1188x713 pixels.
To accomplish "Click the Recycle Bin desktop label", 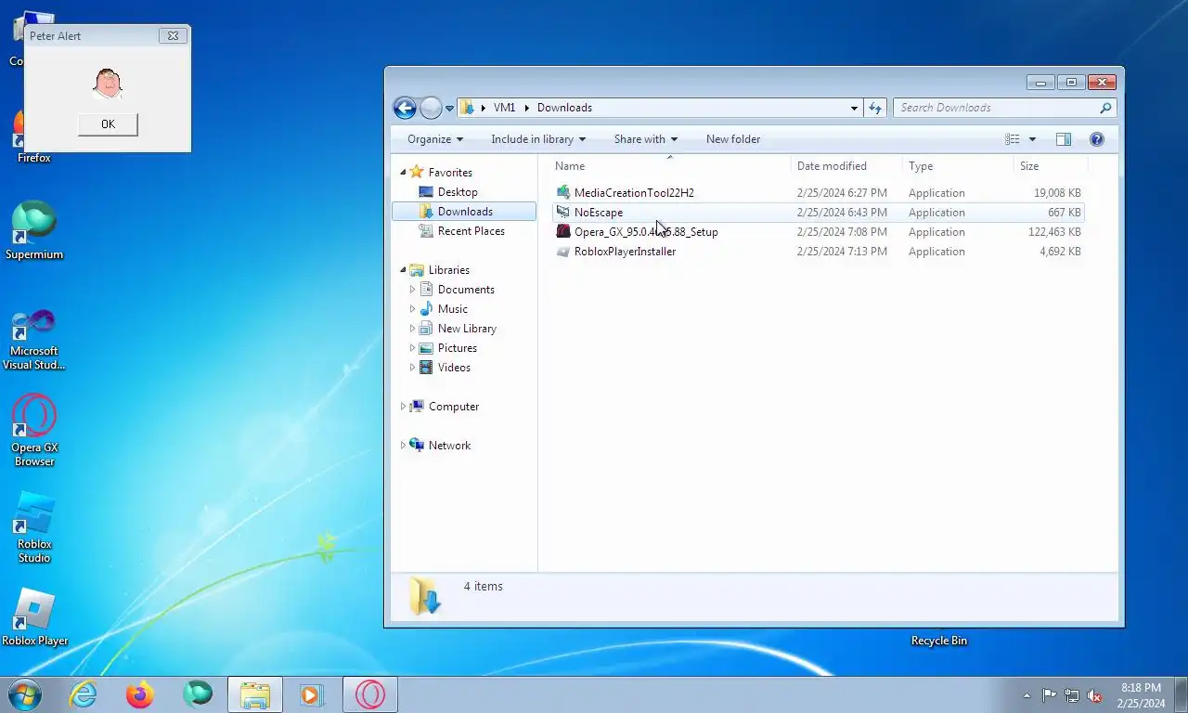I will click(x=939, y=641).
